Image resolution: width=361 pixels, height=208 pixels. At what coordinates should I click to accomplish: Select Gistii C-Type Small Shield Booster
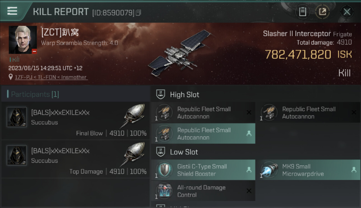click(203, 170)
